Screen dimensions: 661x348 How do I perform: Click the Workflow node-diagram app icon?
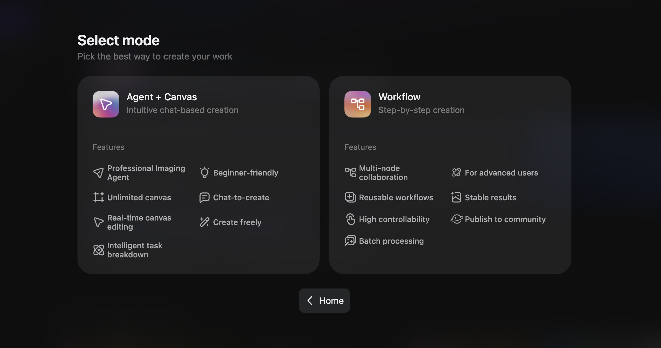(x=357, y=104)
